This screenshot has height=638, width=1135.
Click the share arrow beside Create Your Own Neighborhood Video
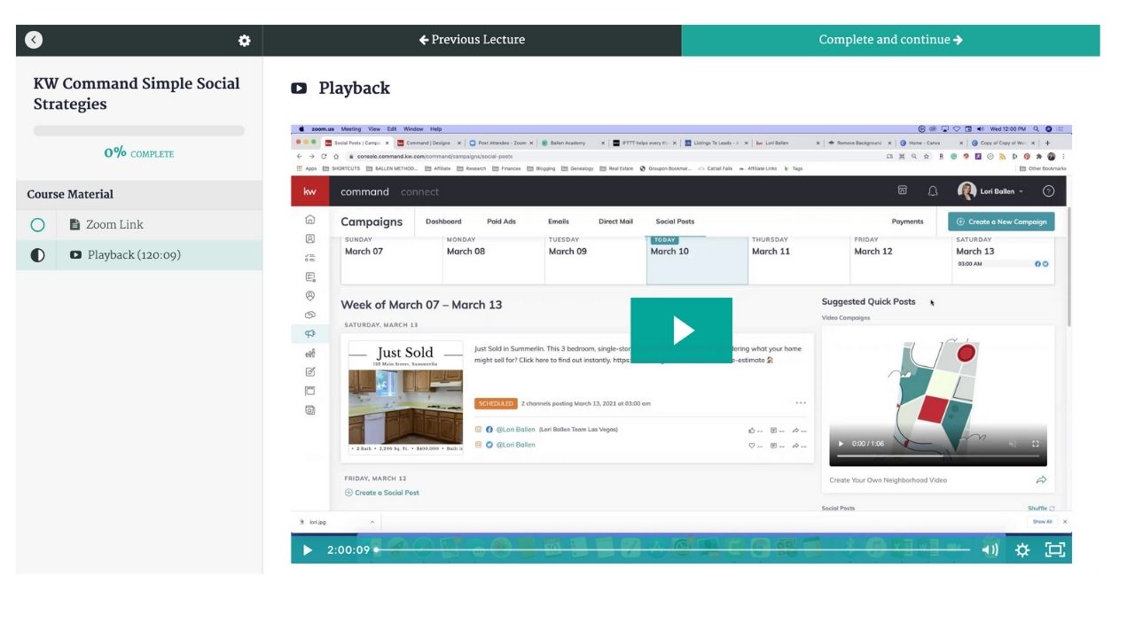1041,480
